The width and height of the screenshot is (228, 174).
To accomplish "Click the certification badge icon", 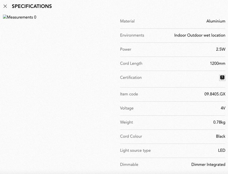I will pos(222,78).
